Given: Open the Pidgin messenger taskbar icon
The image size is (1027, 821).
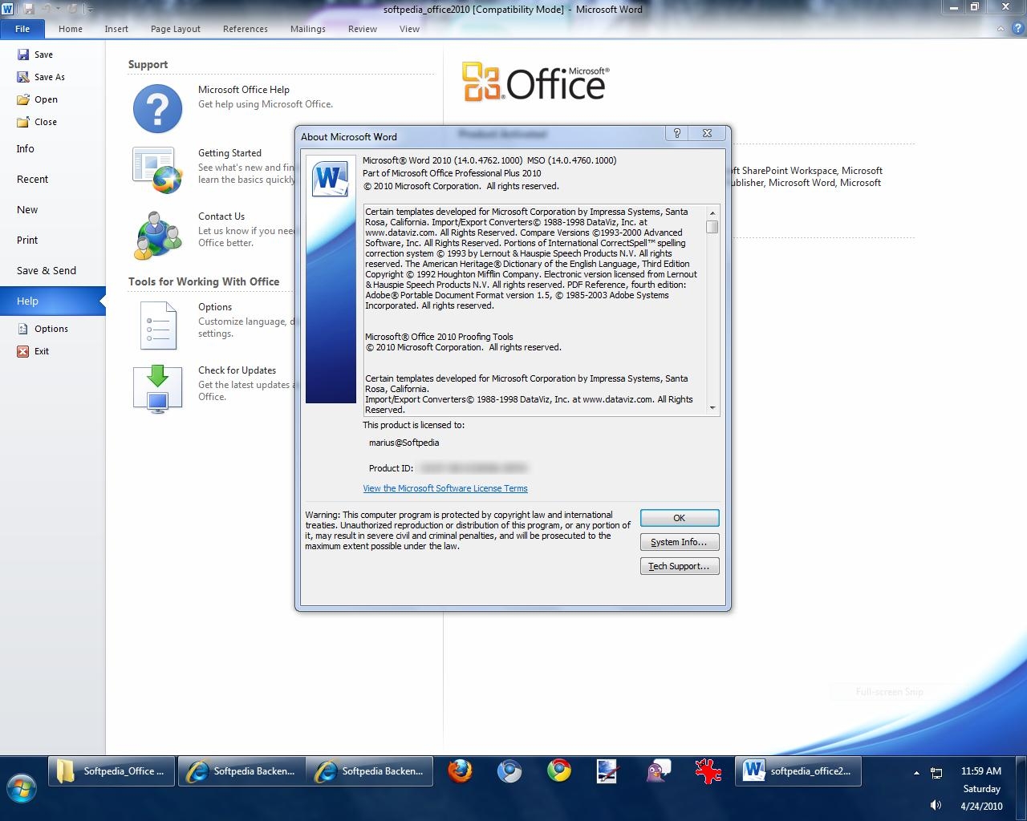Looking at the screenshot, I should 659,771.
